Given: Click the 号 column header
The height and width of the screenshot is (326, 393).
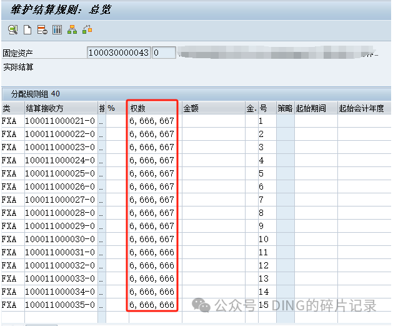Looking at the screenshot, I should pyautogui.click(x=267, y=108).
